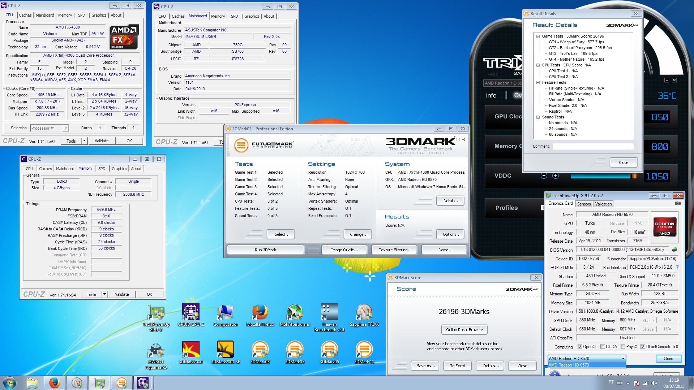Open Computador desktop icon
The height and width of the screenshot is (390, 694).
[226, 315]
